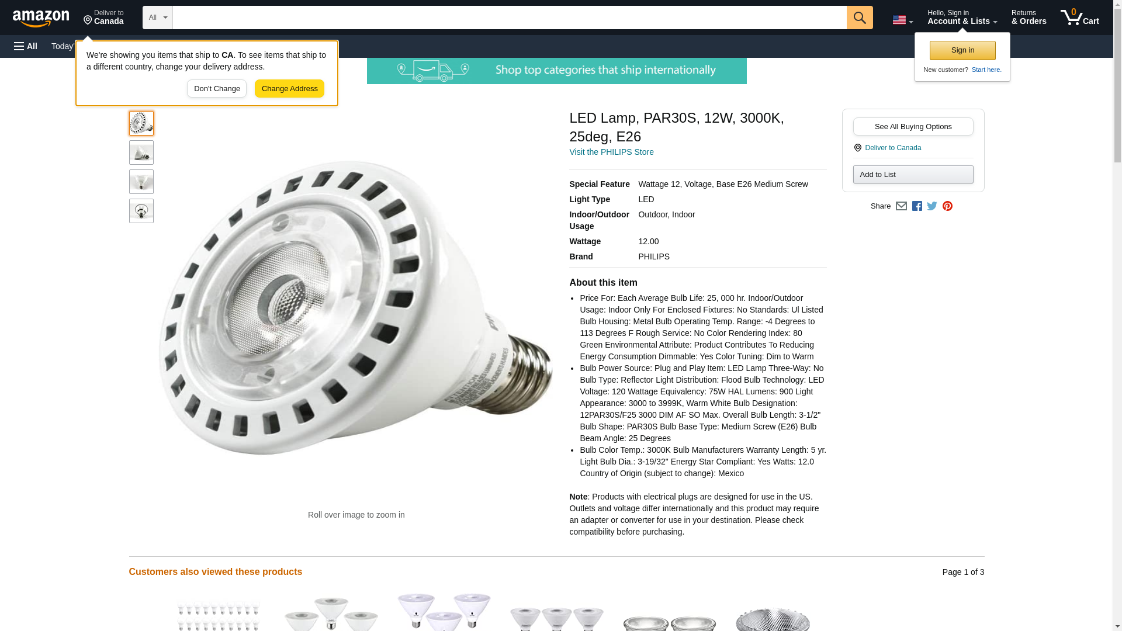
Task: Visit the PHILIPS Store link
Action: coord(611,152)
